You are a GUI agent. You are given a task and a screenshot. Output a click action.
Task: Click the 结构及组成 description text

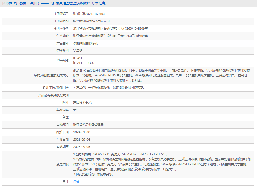point(161,76)
